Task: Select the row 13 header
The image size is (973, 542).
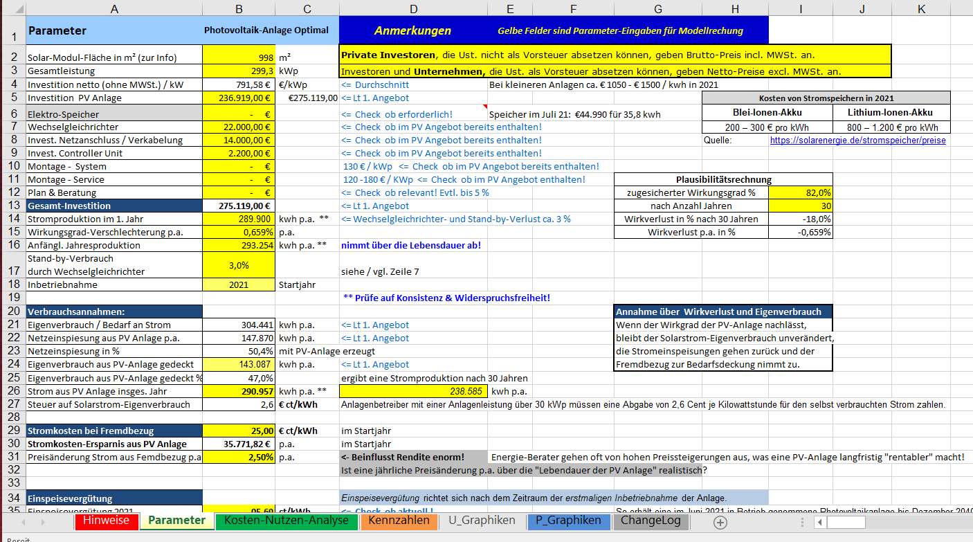Action: 12,206
